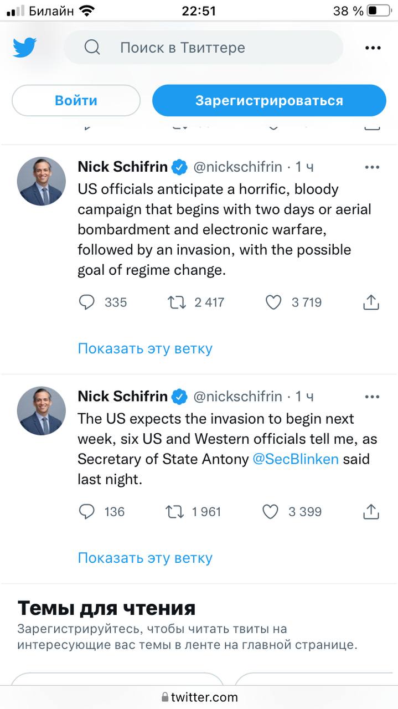Retweet the tweet with 1 961 retweets
The width and height of the screenshot is (398, 709).
pyautogui.click(x=174, y=512)
